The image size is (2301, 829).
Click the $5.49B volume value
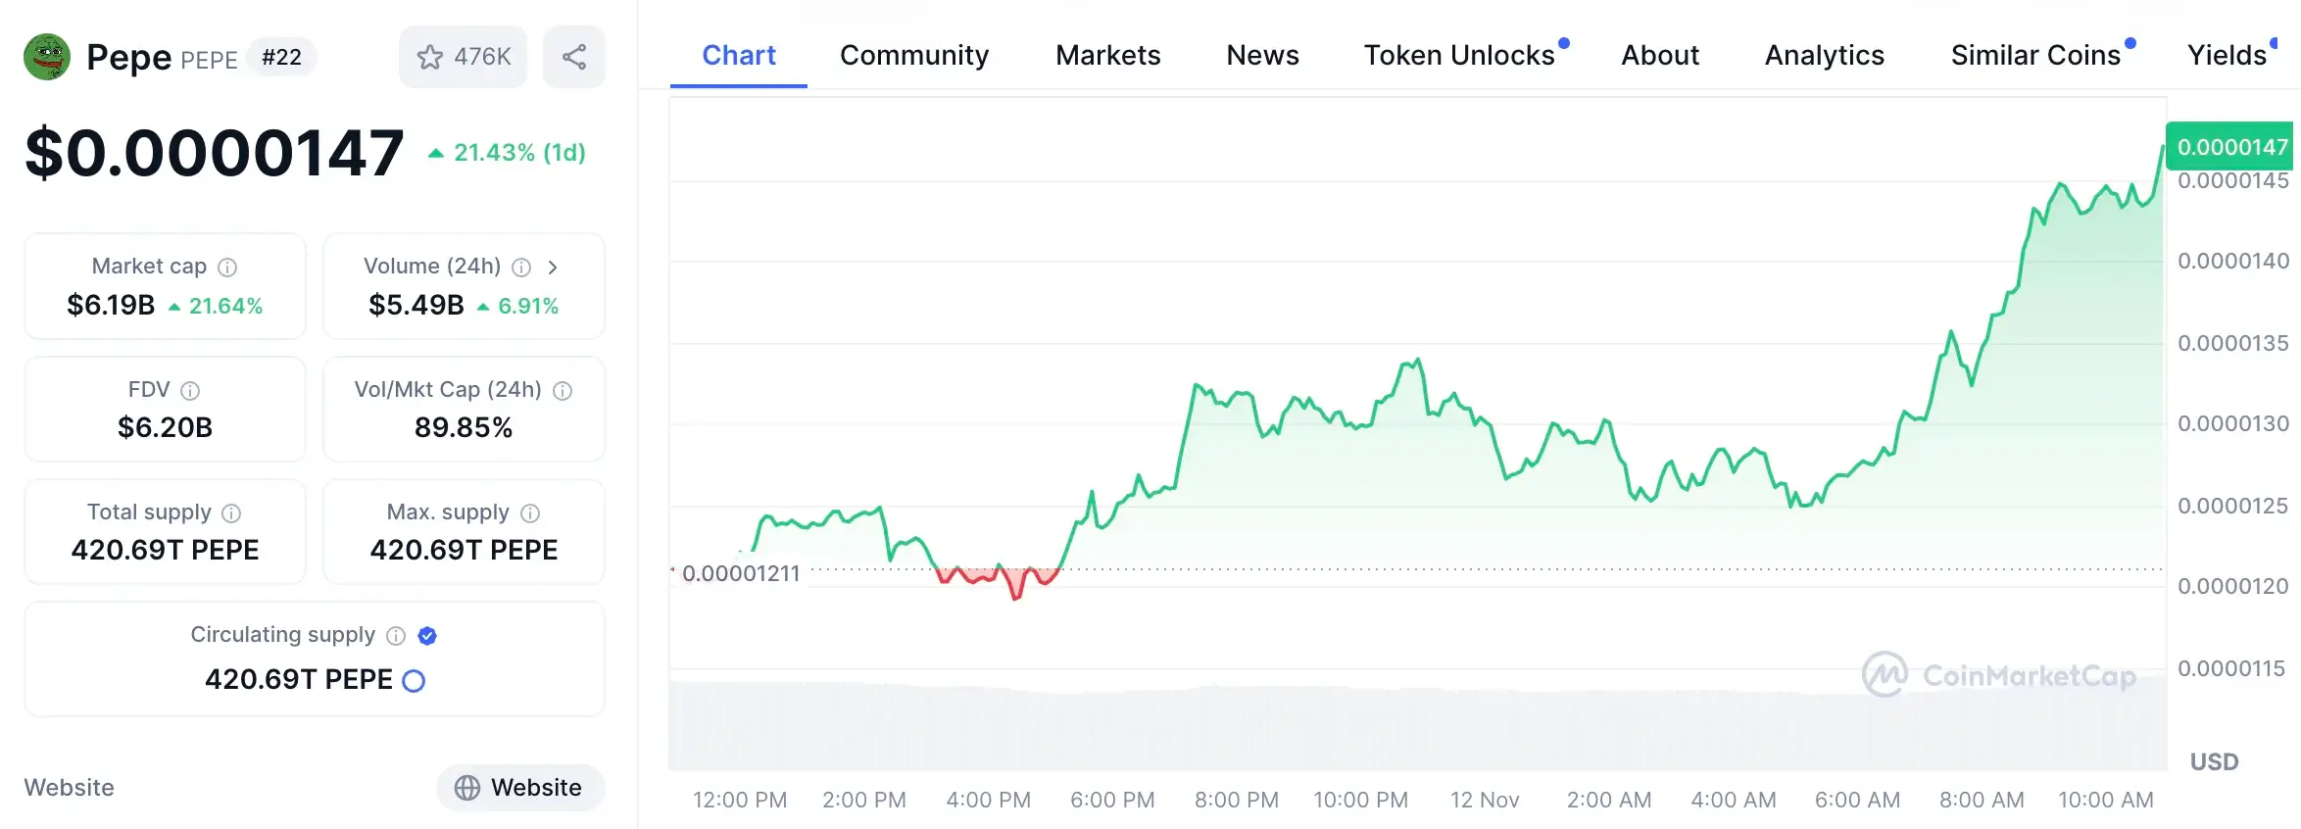(416, 306)
